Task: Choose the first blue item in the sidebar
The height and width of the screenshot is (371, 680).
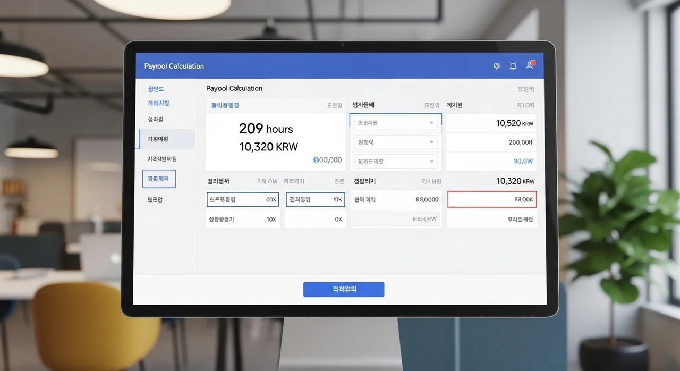Action: pyautogui.click(x=156, y=89)
